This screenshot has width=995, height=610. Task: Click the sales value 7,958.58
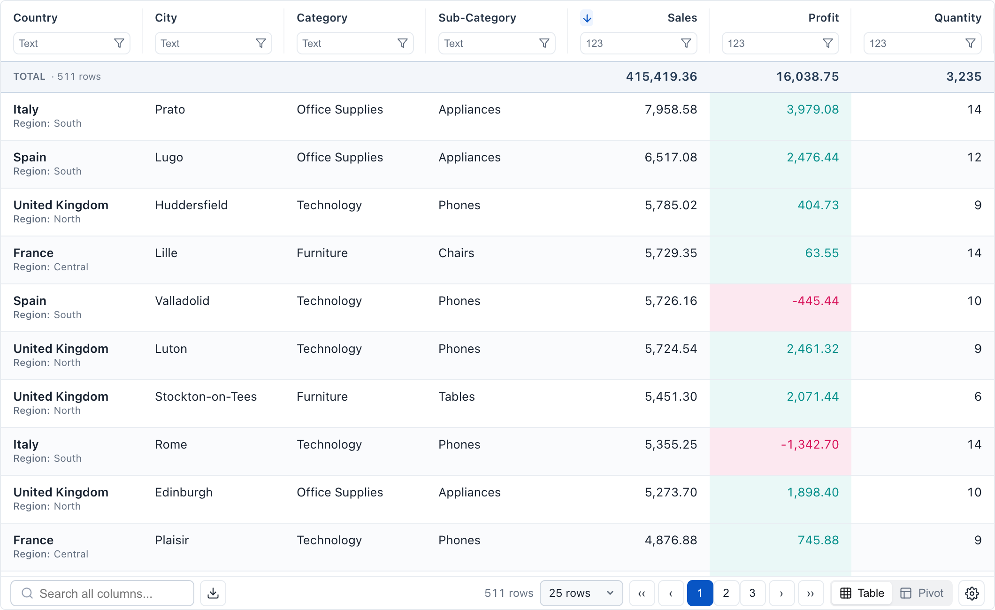pyautogui.click(x=671, y=109)
